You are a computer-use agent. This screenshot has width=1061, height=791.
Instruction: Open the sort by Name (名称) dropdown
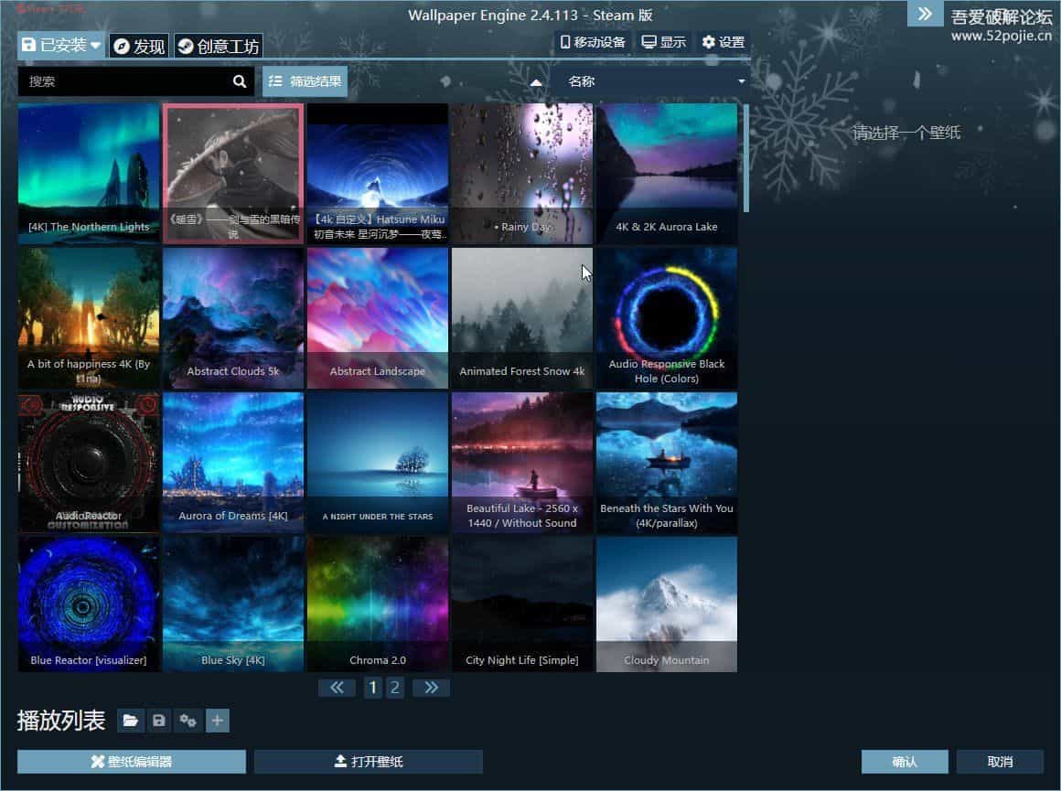(x=651, y=81)
